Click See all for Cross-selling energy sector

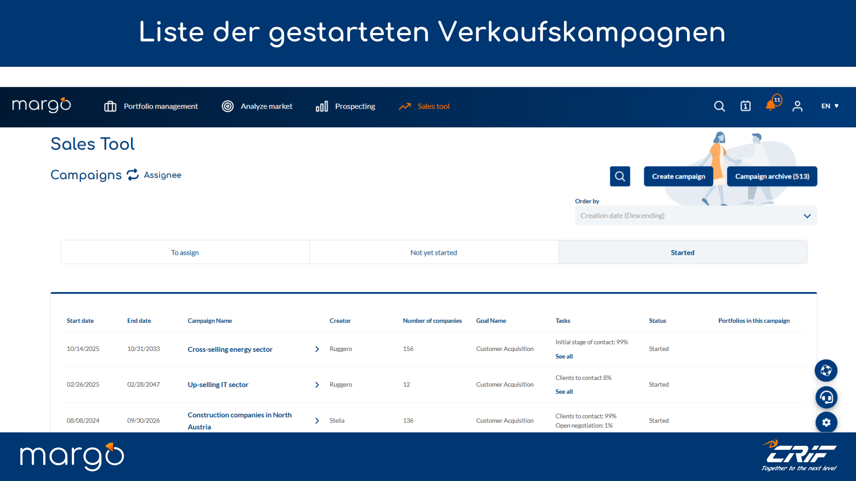[564, 356]
